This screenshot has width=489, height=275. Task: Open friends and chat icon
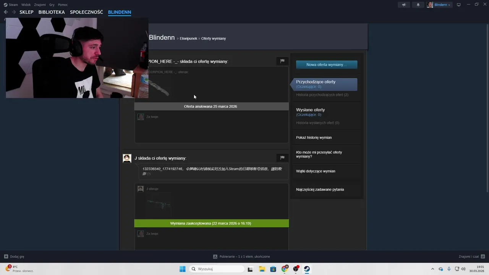click(x=483, y=256)
